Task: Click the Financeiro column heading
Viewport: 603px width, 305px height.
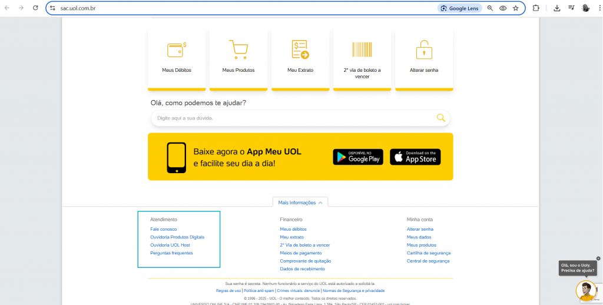Action: click(291, 220)
